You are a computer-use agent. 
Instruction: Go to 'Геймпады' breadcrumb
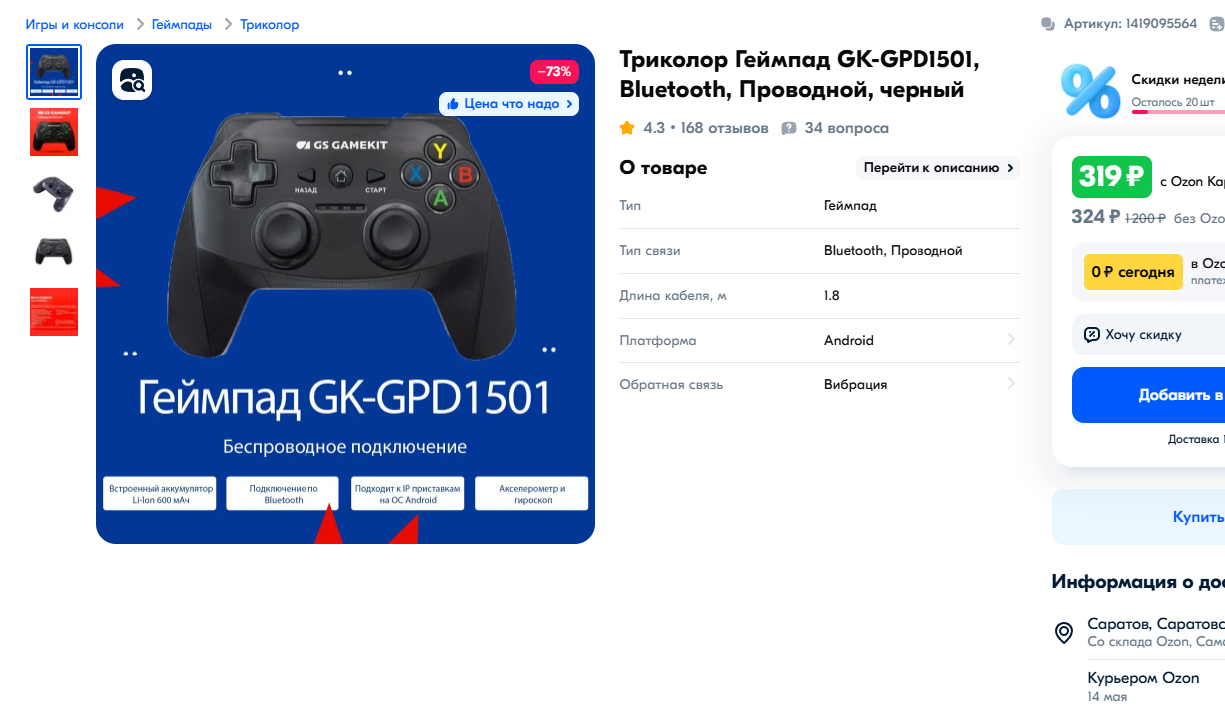point(182,24)
